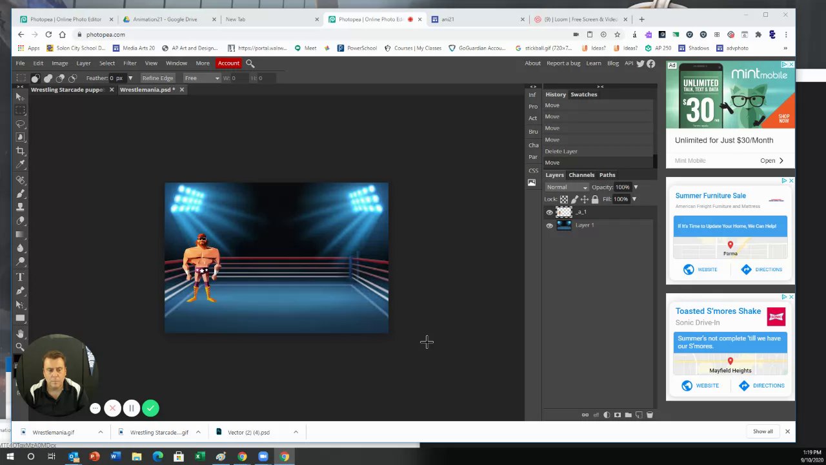
Task: Select the Blur tool
Action: 20,248
